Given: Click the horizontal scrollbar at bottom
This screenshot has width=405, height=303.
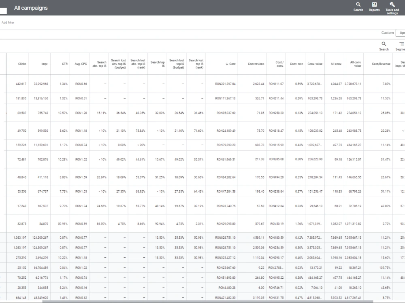Looking at the screenshot, I should [x=208, y=301].
